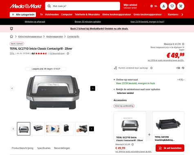Select the first front-view thumbnail

point(24,128)
